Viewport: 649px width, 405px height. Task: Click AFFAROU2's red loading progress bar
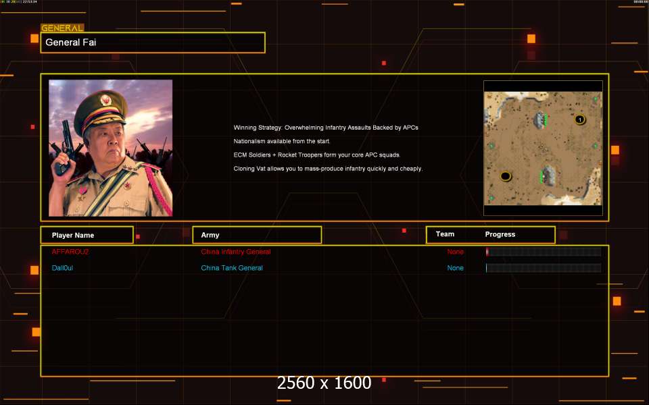click(544, 252)
